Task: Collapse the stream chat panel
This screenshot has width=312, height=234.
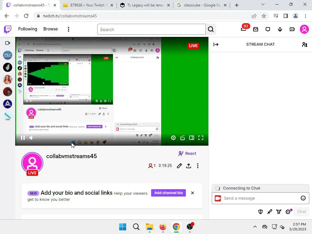Action: (x=216, y=44)
